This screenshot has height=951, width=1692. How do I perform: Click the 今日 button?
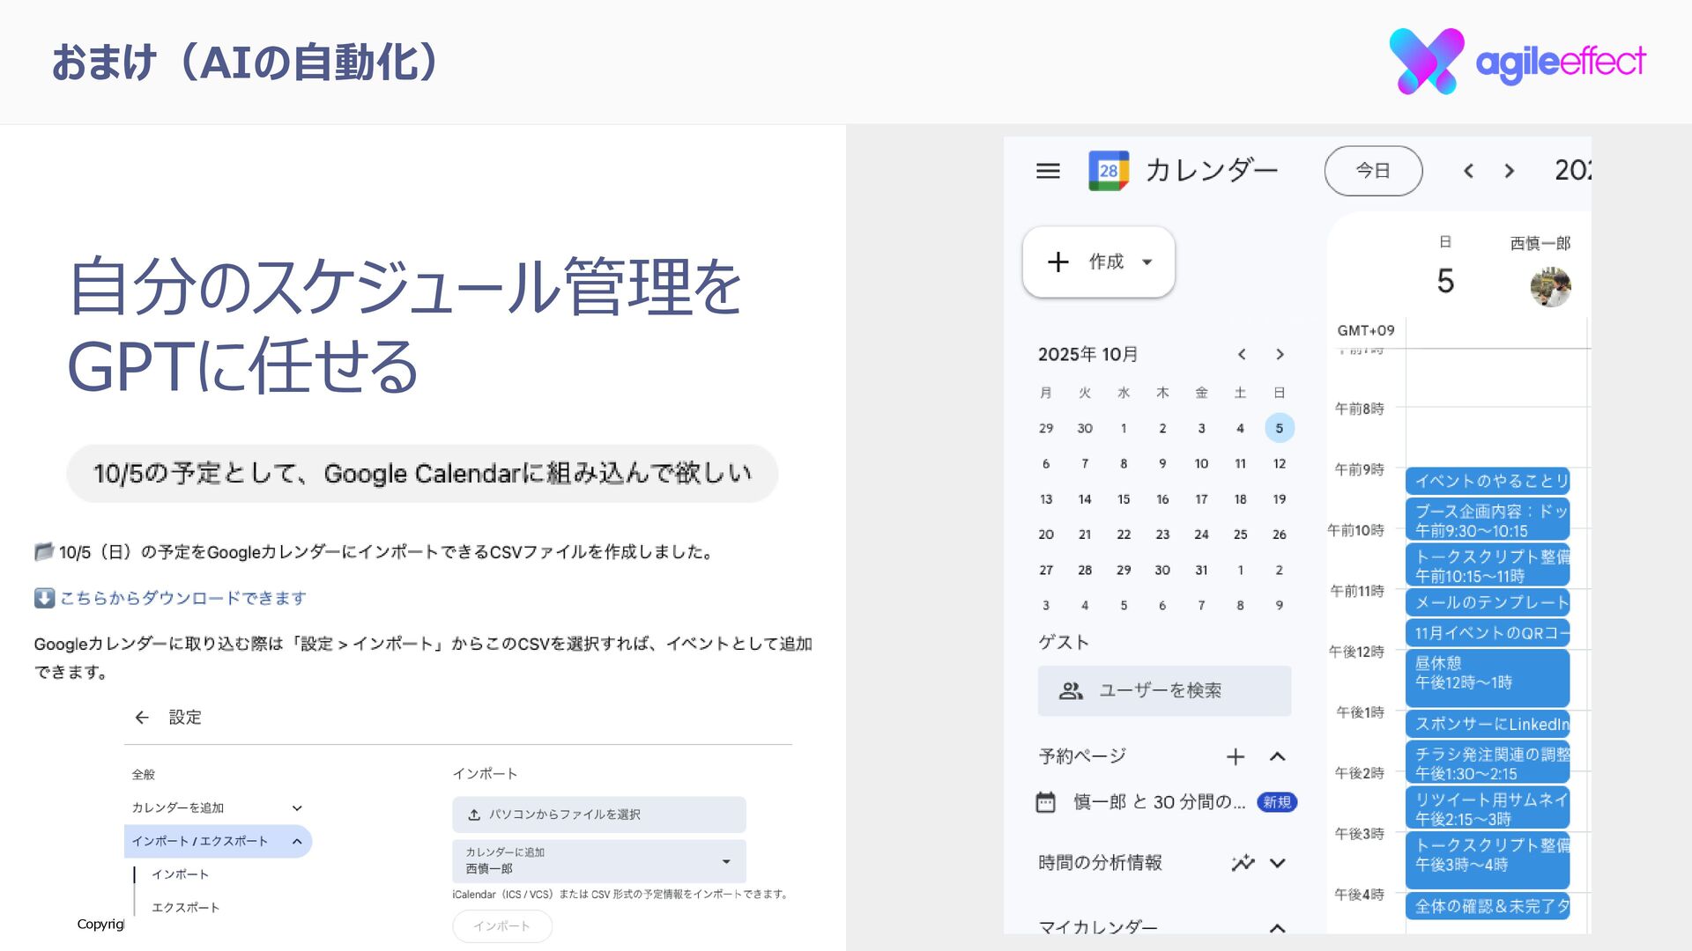click(1373, 171)
